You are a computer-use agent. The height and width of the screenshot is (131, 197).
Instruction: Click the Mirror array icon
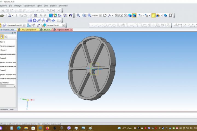pos(53,20)
